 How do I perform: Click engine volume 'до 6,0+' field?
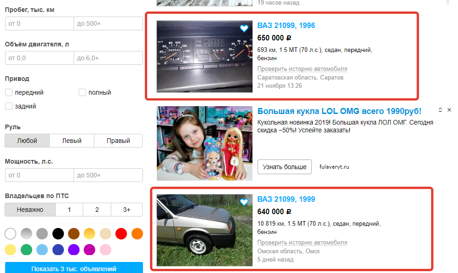point(109,58)
